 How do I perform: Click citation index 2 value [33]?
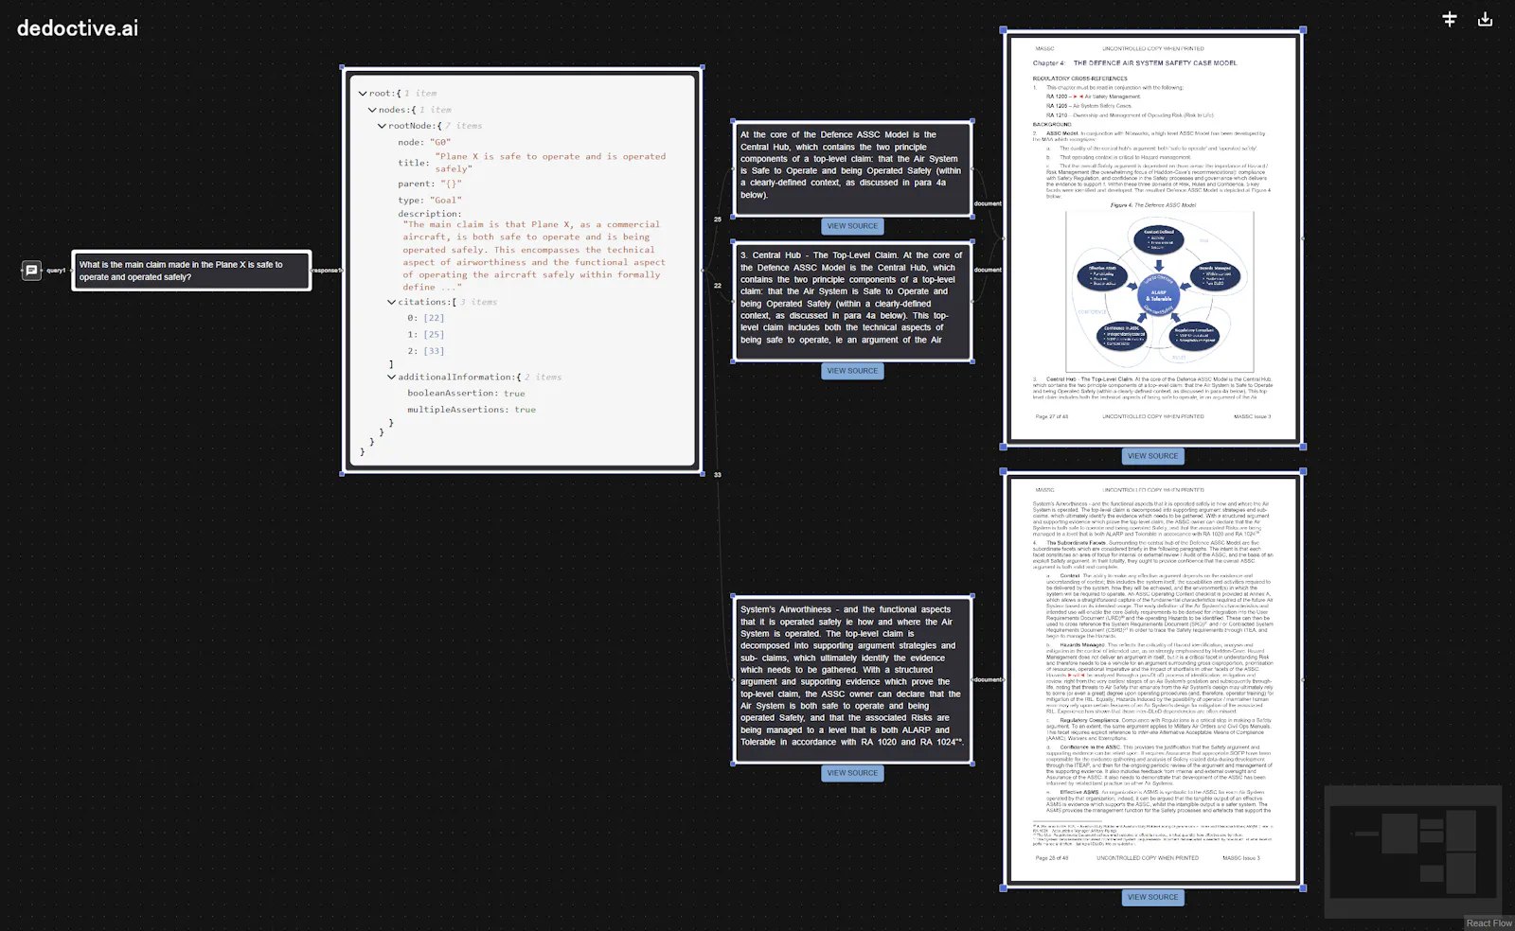pyautogui.click(x=434, y=351)
